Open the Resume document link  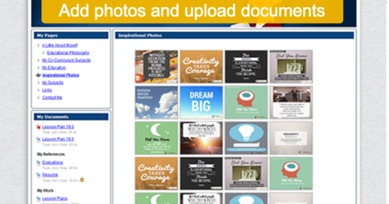pos(50,175)
